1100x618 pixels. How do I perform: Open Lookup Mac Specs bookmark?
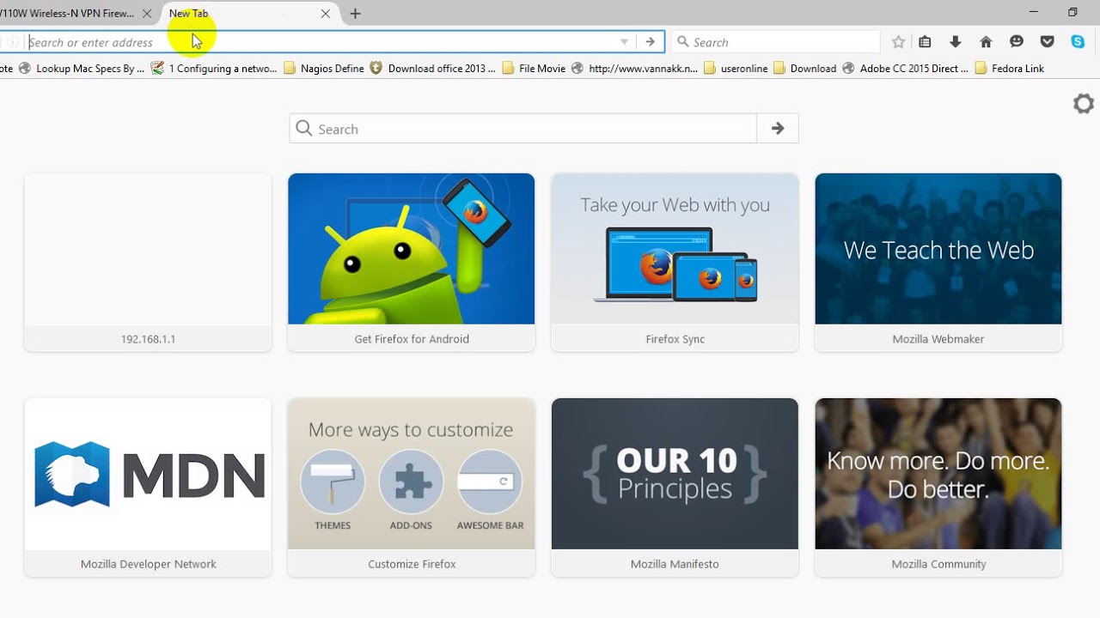tap(82, 69)
